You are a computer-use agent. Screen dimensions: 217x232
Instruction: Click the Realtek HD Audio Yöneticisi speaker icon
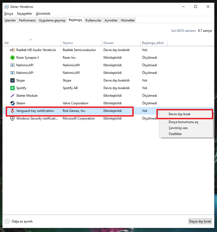click(12, 50)
